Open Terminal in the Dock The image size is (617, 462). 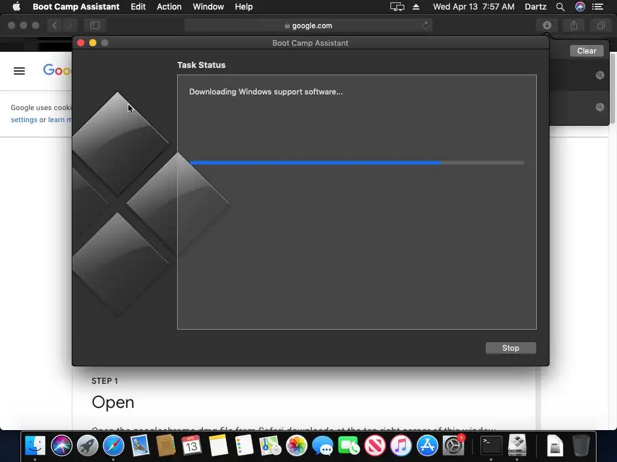pos(491,446)
